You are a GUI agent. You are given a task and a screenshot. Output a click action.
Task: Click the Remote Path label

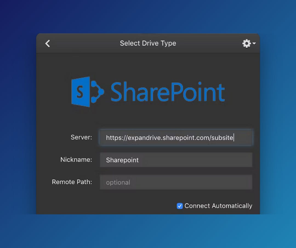point(72,182)
